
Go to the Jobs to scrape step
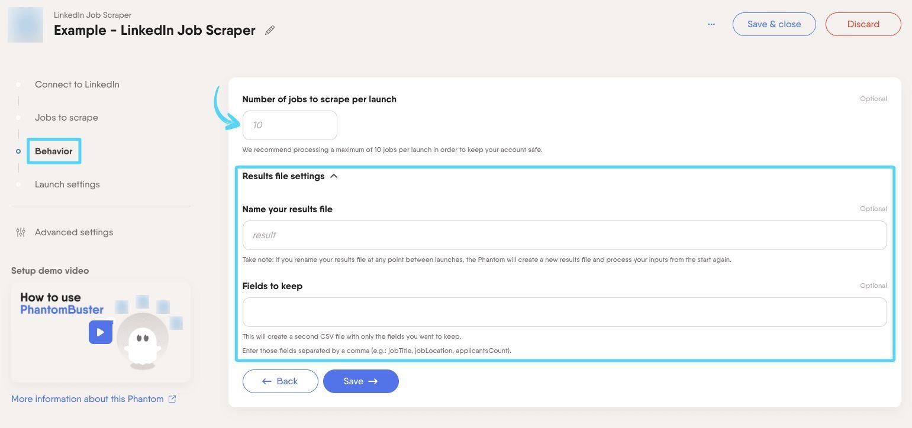(x=66, y=118)
